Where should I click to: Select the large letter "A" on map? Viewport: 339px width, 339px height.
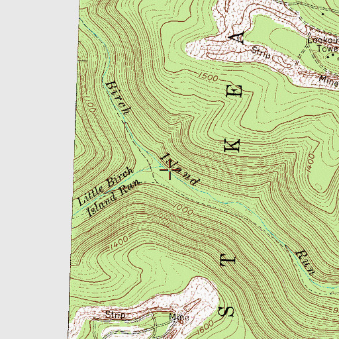click(236, 37)
